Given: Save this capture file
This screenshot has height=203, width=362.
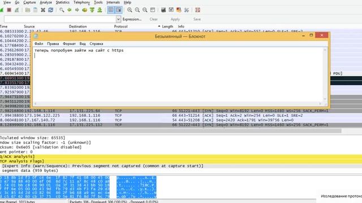Looking at the screenshot, I should coord(35,10).
